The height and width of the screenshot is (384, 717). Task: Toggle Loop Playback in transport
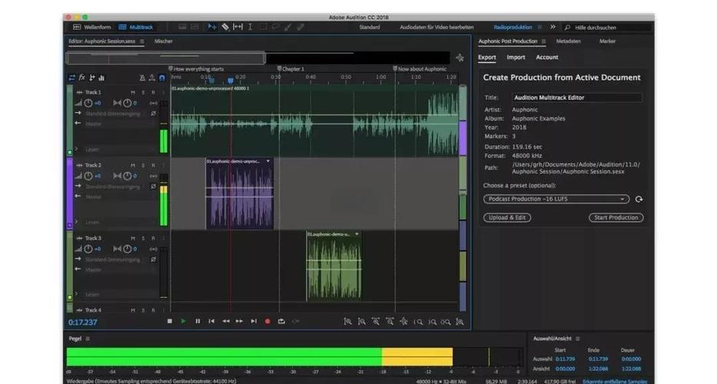click(x=281, y=321)
